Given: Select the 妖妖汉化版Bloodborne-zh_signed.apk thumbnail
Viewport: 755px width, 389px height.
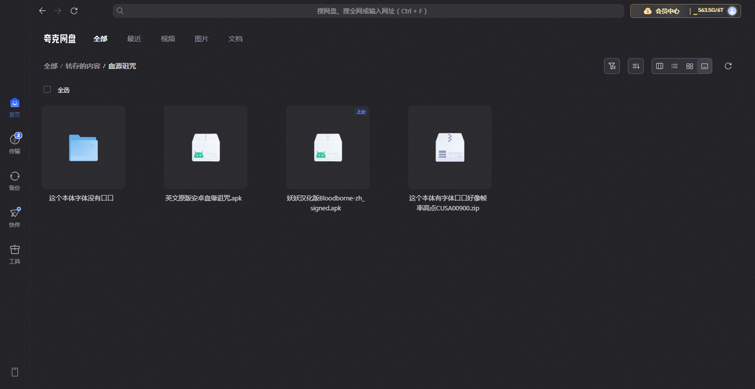Looking at the screenshot, I should coord(328,147).
